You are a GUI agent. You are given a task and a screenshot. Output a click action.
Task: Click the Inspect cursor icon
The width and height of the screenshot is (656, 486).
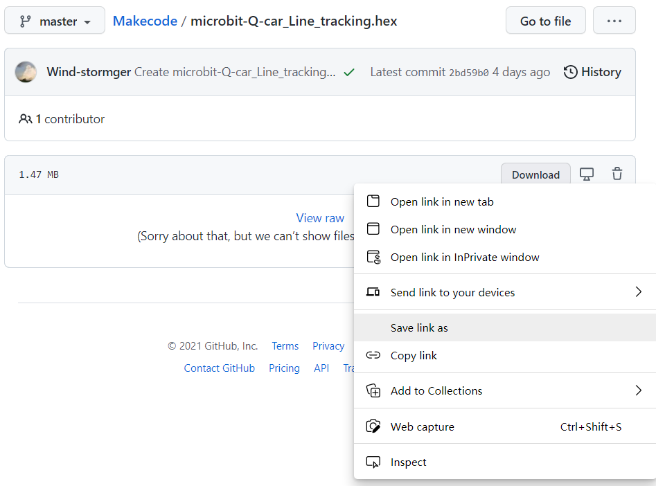tap(373, 462)
